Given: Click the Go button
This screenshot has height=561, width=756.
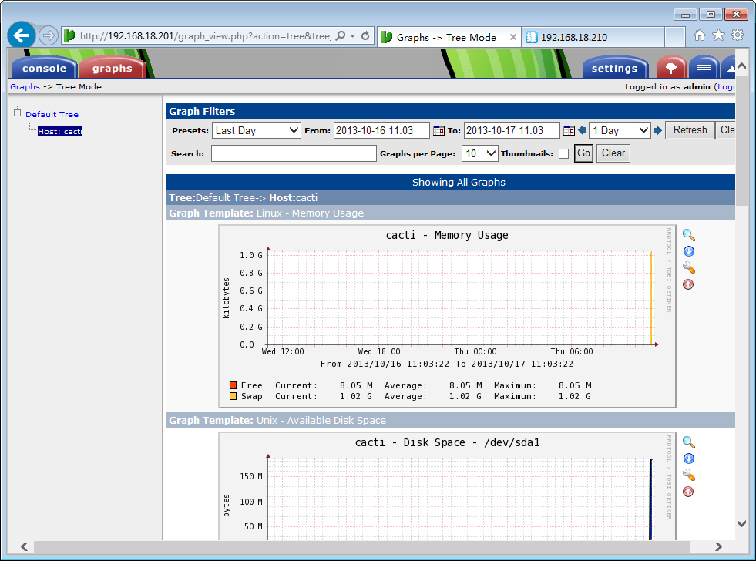Looking at the screenshot, I should [583, 153].
